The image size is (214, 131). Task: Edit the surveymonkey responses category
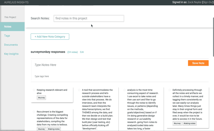82,52
